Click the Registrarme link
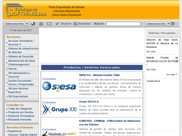This screenshot has width=182, height=136. [x=15, y=131]
